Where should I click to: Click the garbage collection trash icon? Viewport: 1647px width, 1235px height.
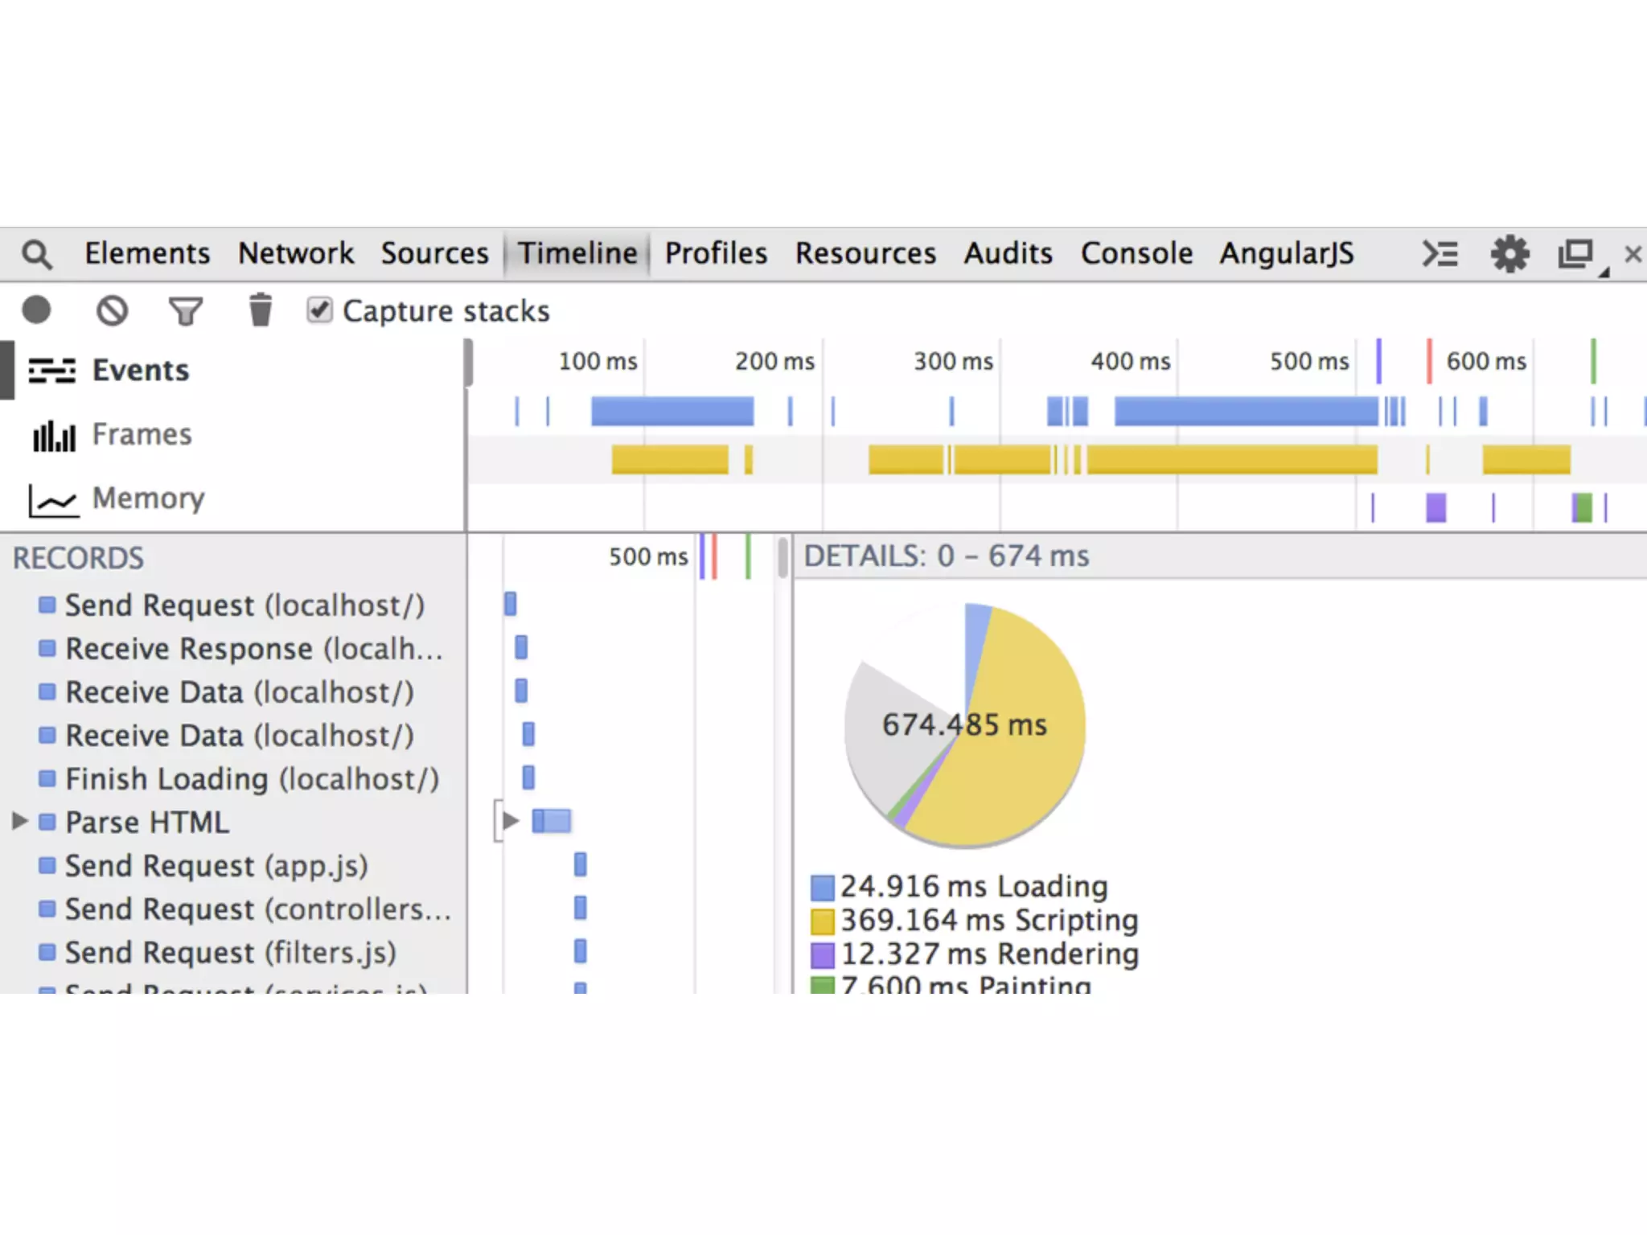click(x=260, y=310)
